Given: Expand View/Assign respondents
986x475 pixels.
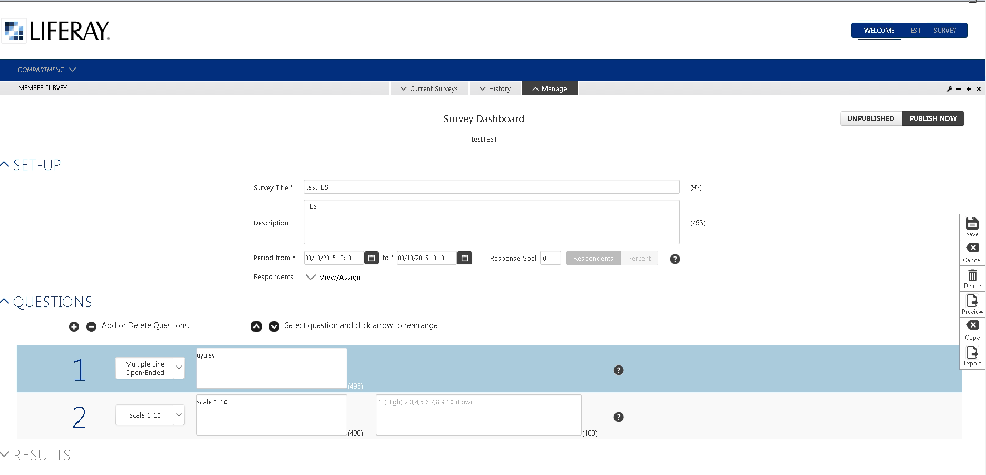Looking at the screenshot, I should [x=333, y=278].
